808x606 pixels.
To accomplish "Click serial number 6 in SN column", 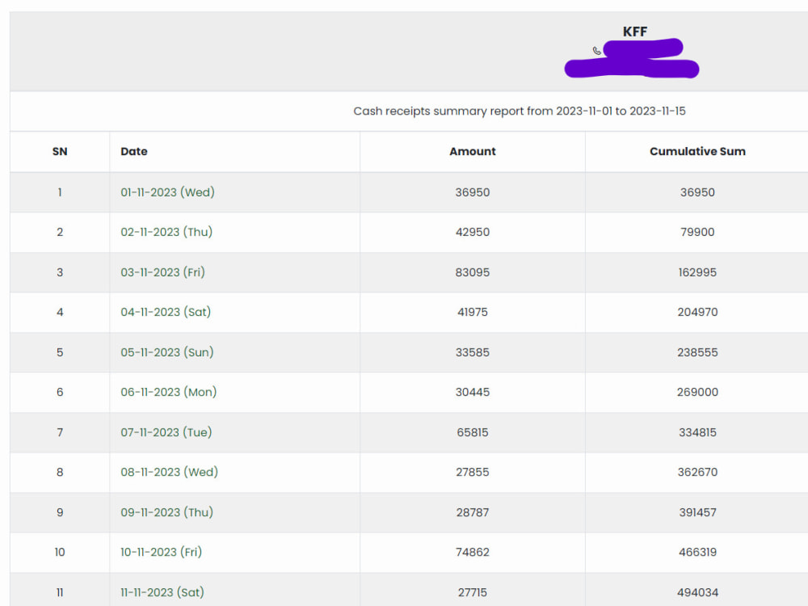I will 60,392.
